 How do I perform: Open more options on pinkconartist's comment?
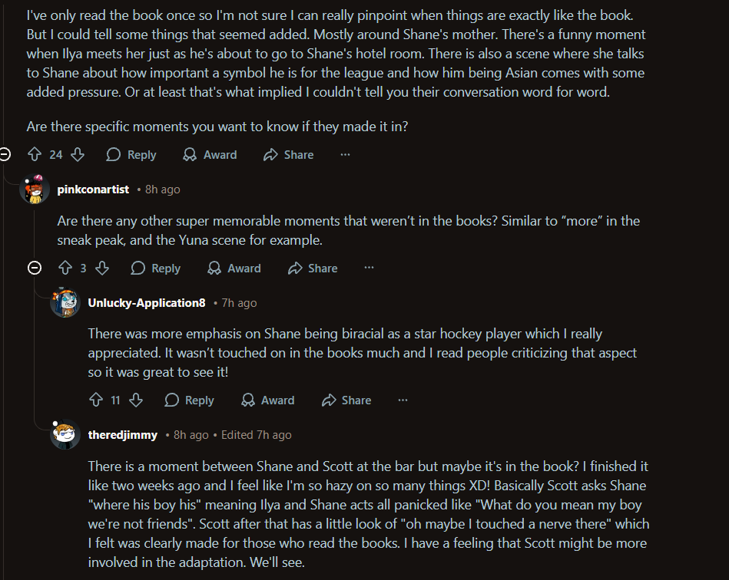pyautogui.click(x=369, y=269)
